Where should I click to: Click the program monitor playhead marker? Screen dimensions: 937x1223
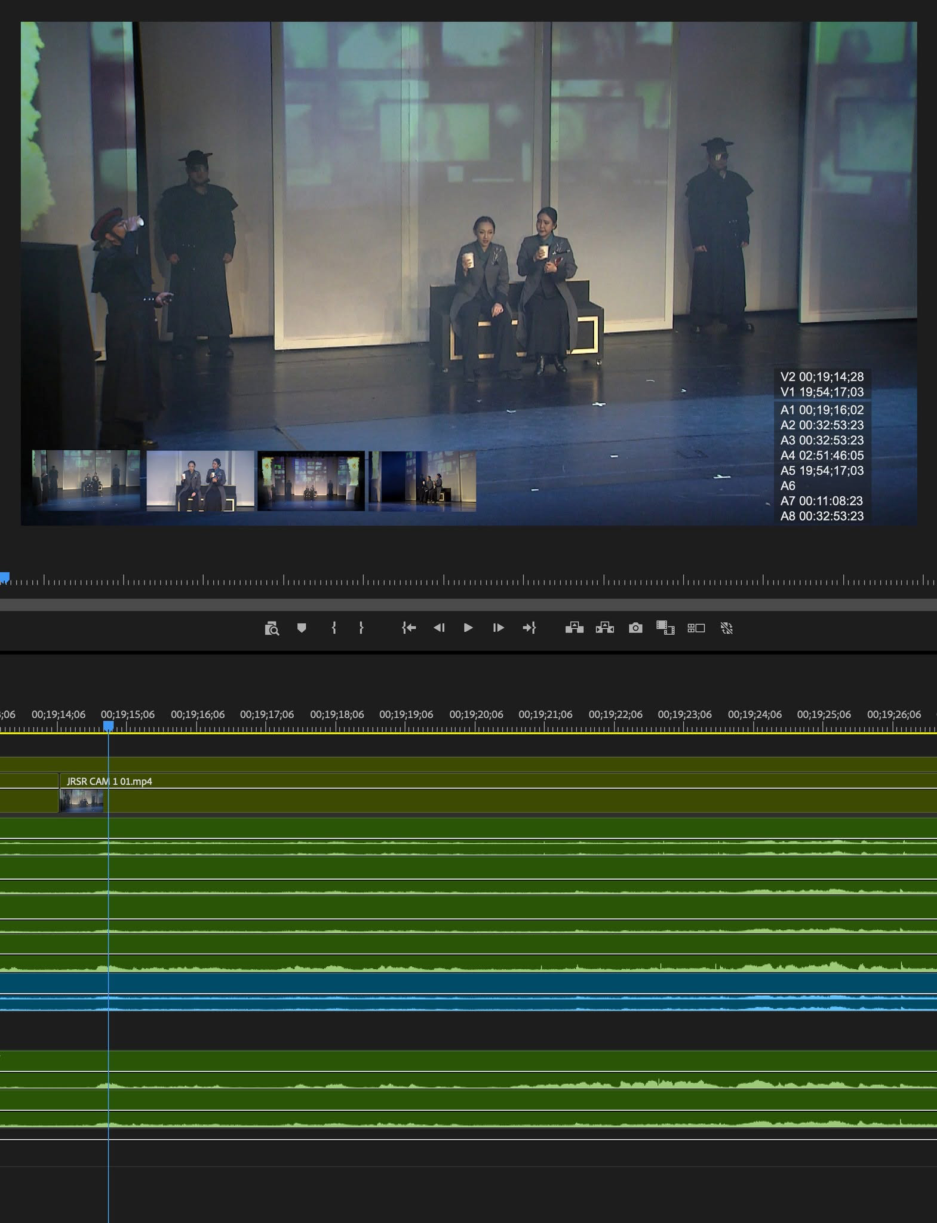tap(4, 577)
